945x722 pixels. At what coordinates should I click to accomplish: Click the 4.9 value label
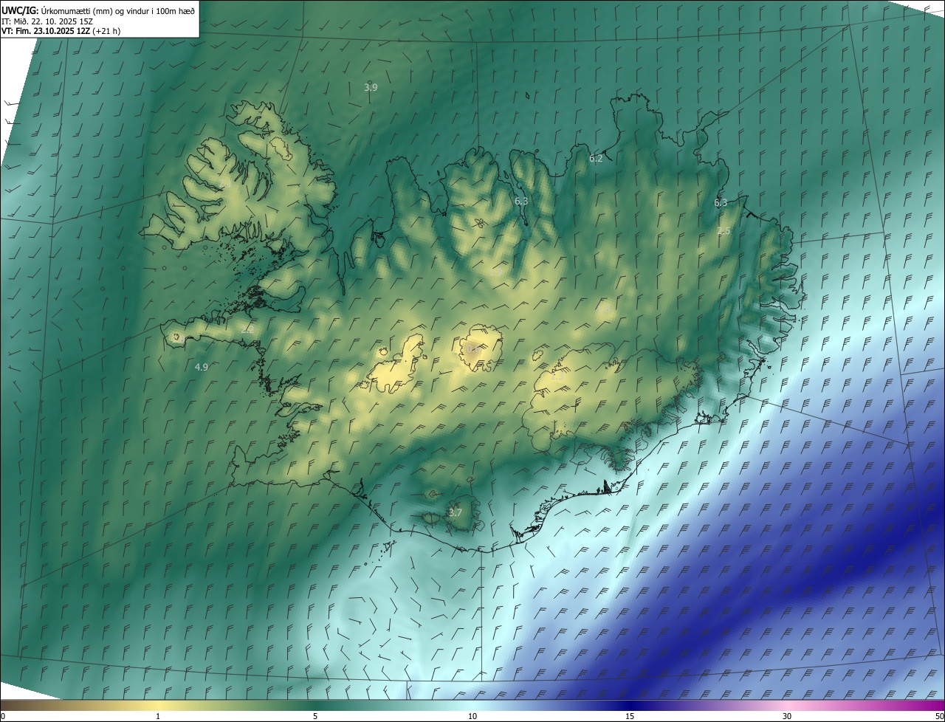tap(201, 367)
